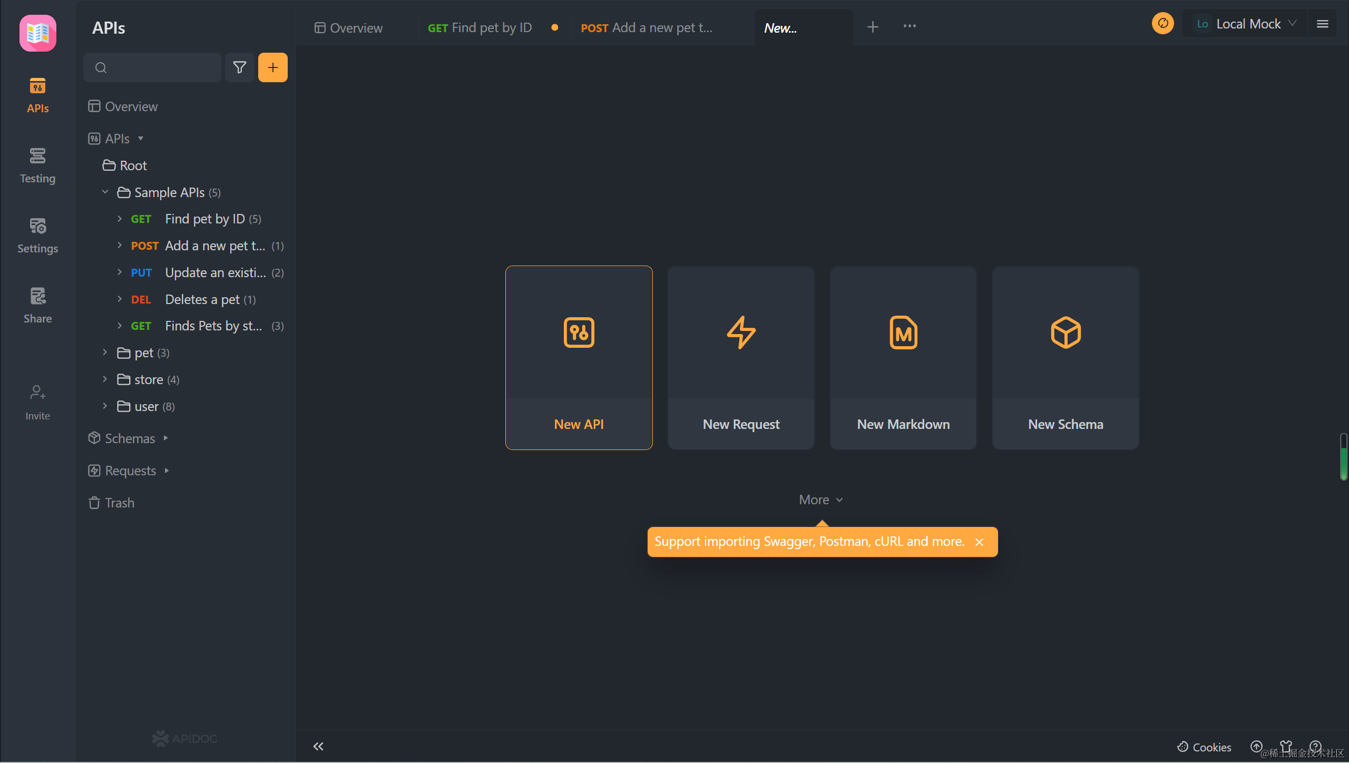1349x763 pixels.
Task: Click the compass icon near Local Mock
Action: coord(1163,23)
